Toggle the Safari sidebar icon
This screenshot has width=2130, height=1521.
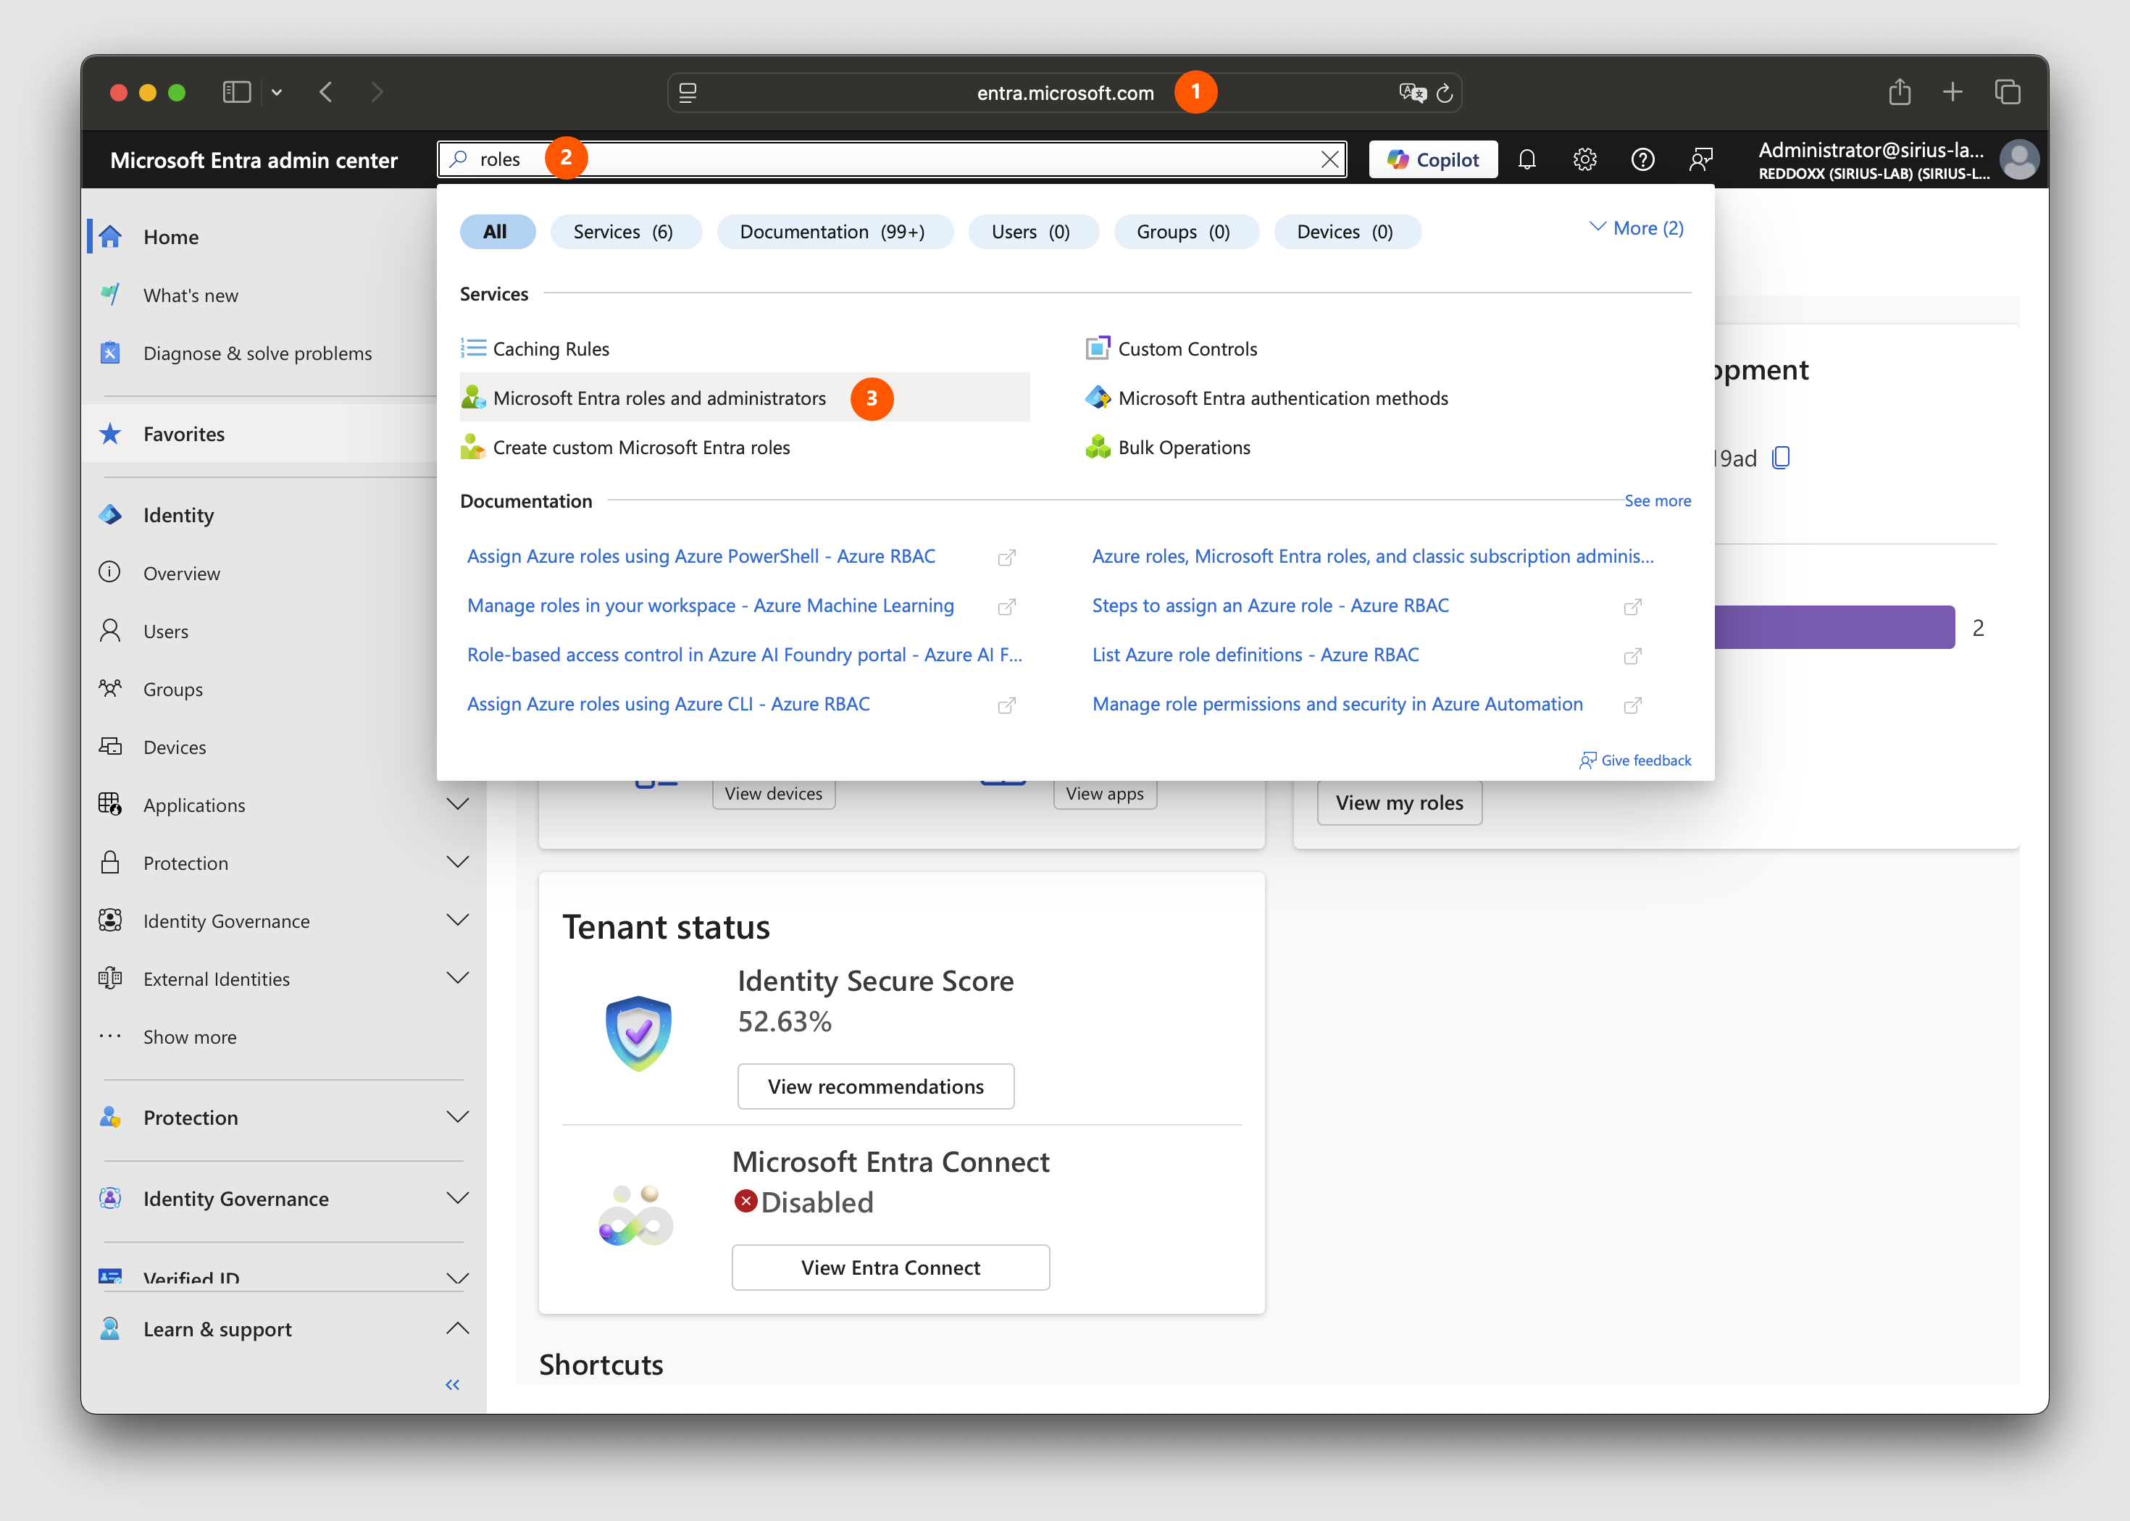tap(237, 92)
